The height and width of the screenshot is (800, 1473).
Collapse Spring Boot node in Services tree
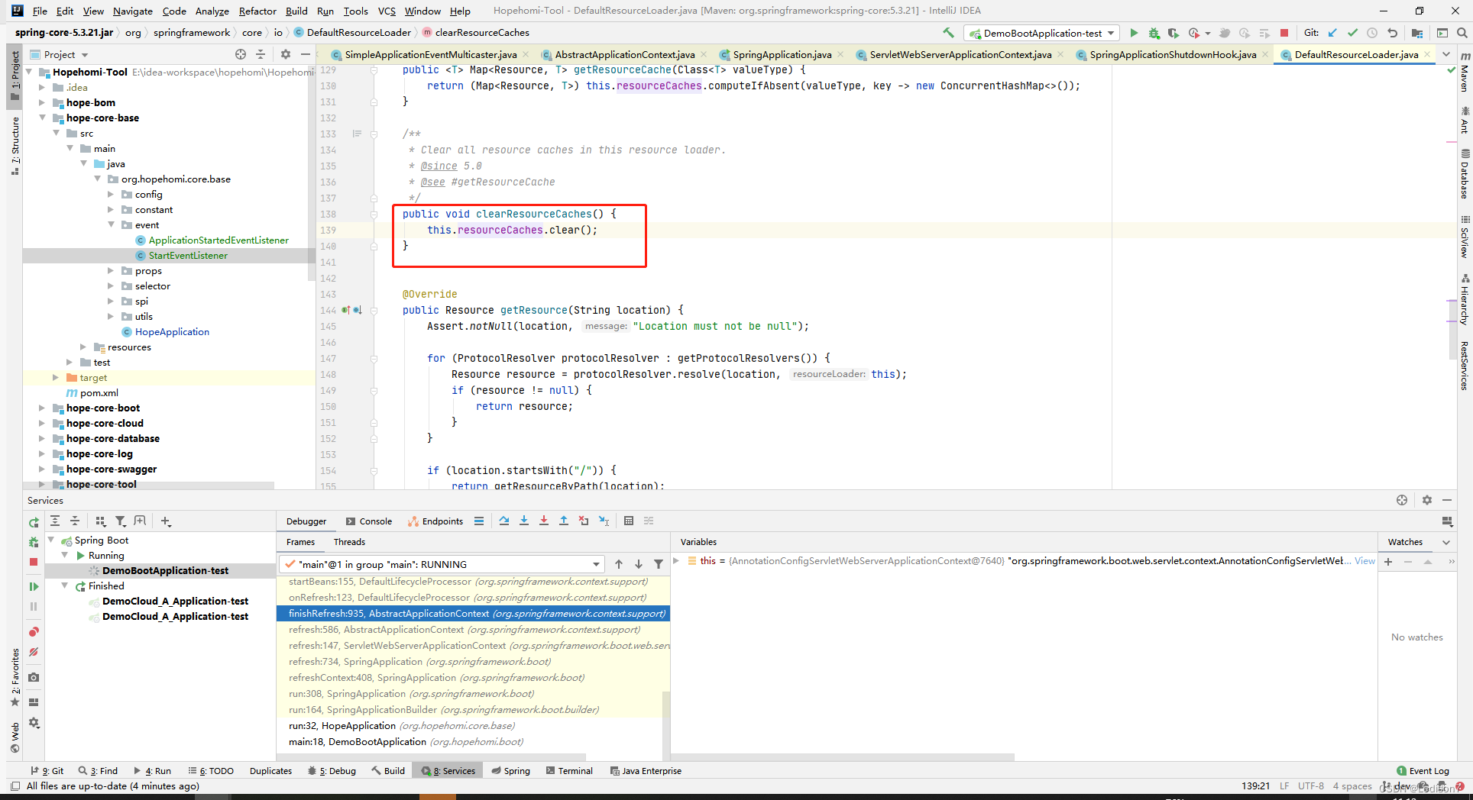[51, 540]
